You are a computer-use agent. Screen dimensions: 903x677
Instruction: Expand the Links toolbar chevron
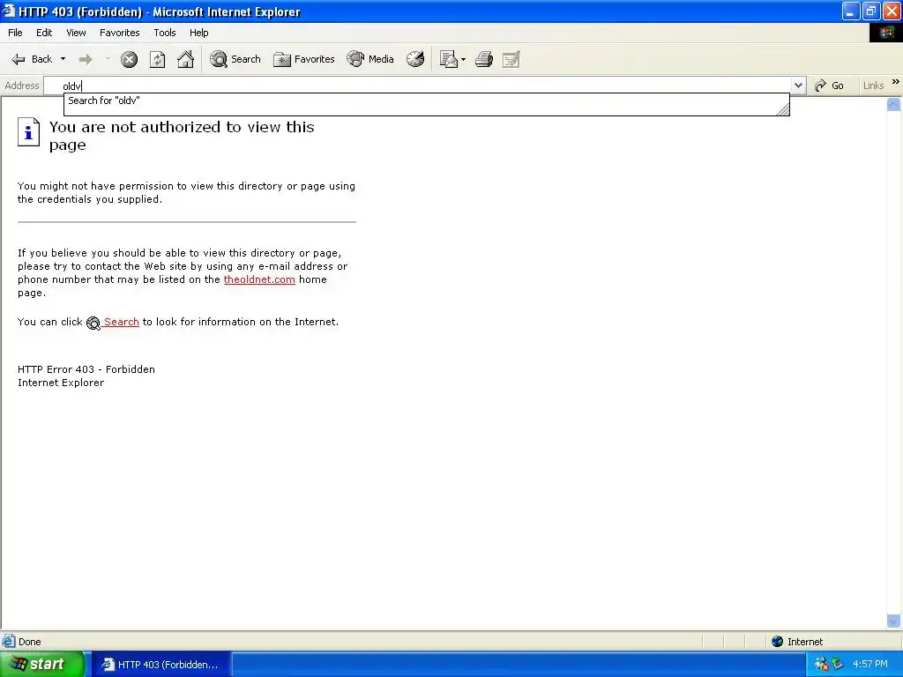pos(896,82)
